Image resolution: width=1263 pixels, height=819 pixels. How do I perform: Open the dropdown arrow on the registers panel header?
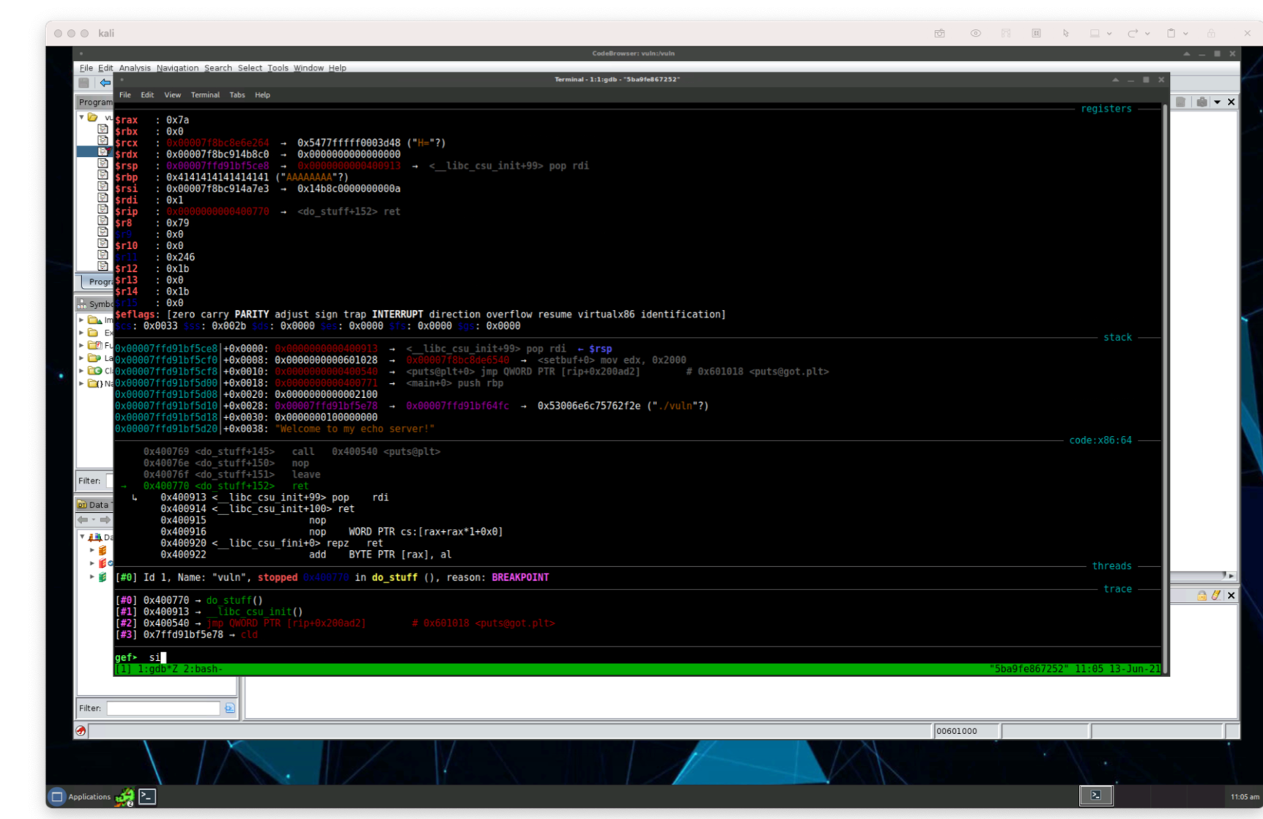point(1217,103)
